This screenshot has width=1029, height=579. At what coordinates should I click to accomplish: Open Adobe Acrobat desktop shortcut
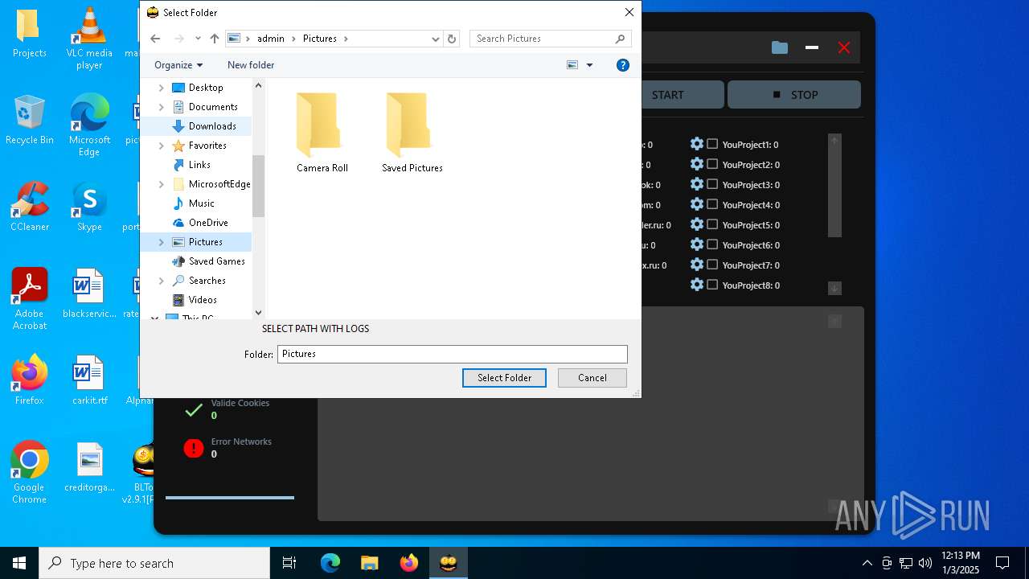30,299
